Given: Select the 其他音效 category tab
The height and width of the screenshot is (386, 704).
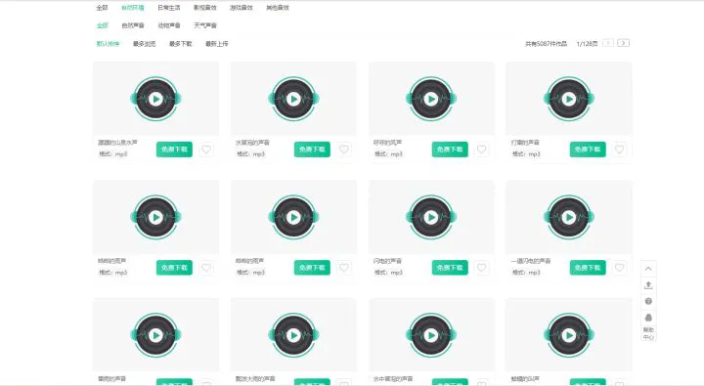Looking at the screenshot, I should [x=278, y=8].
